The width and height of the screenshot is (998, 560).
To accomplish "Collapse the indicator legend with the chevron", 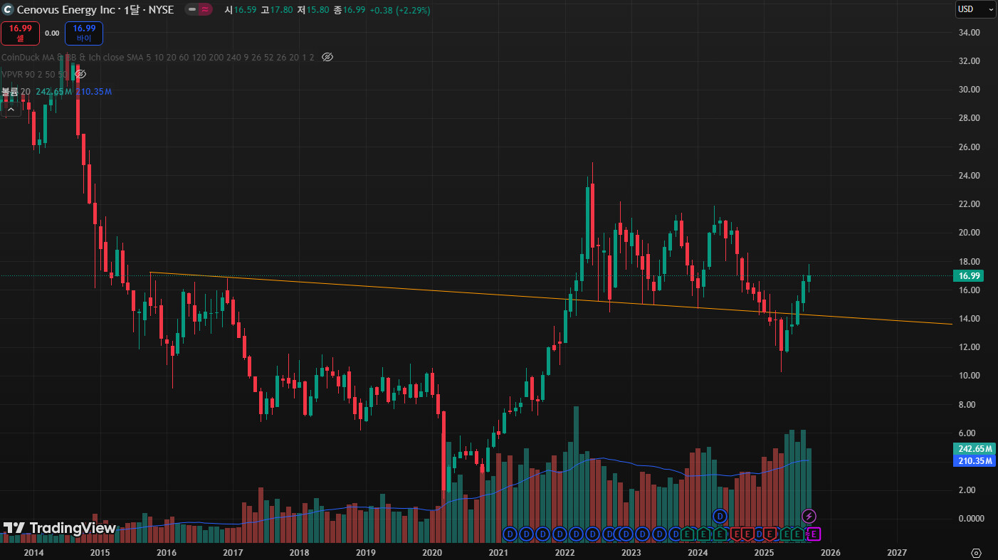I will tap(11, 110).
